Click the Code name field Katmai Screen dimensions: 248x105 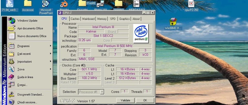point(91,31)
